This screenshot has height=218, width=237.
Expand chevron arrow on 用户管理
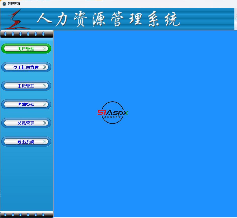[x=45, y=49]
